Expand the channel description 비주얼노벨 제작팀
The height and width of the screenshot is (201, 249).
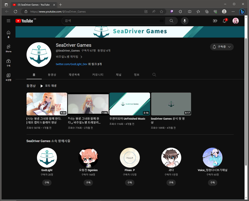point(69,57)
